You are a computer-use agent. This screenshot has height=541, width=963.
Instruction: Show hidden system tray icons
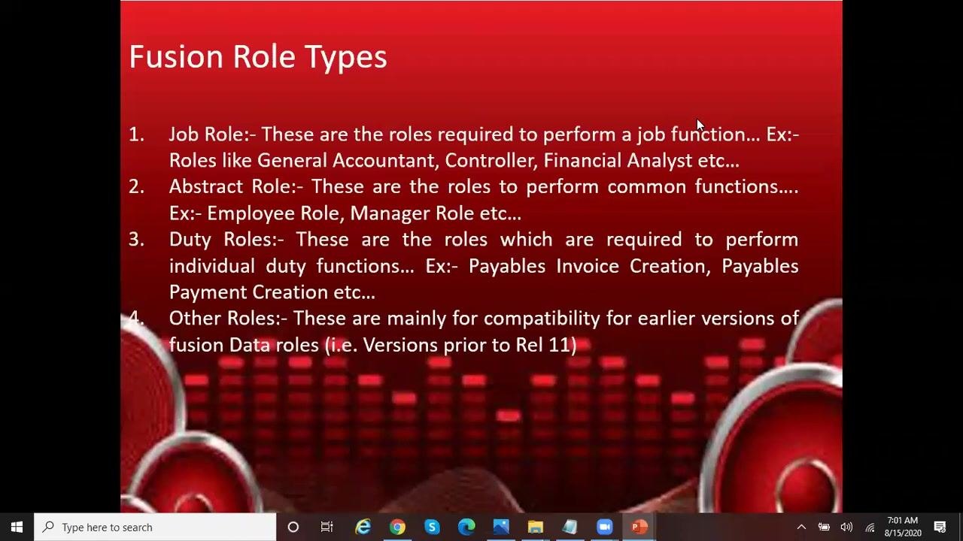coord(801,527)
